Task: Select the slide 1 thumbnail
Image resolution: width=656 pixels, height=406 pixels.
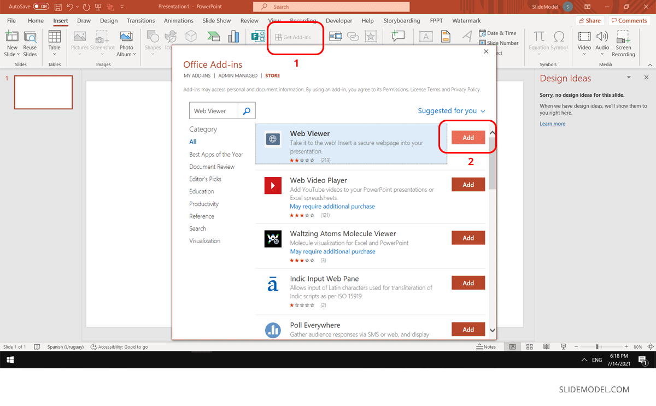Action: [43, 92]
